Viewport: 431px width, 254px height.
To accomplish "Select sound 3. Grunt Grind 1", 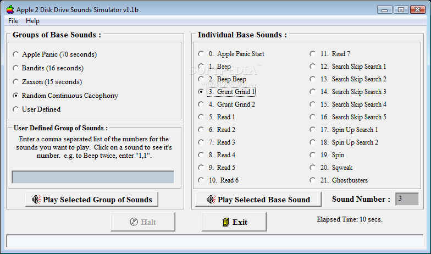I will pyautogui.click(x=226, y=92).
